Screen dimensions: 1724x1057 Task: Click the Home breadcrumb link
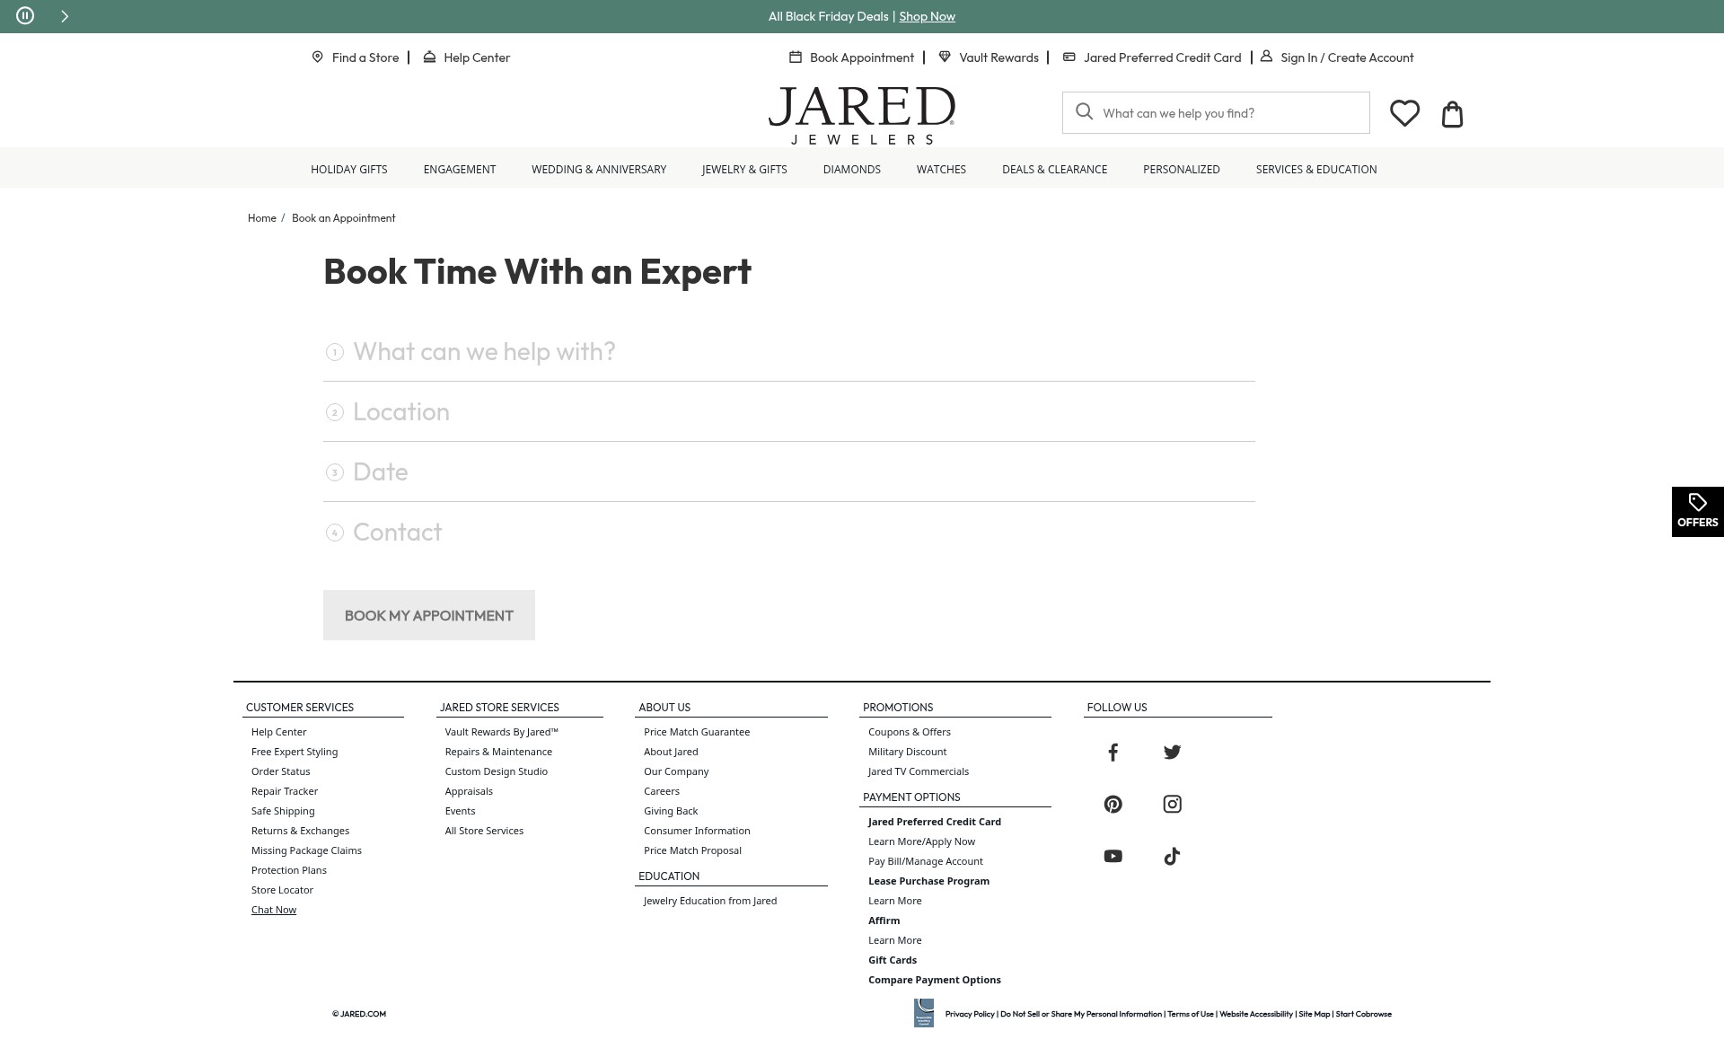[x=261, y=218]
